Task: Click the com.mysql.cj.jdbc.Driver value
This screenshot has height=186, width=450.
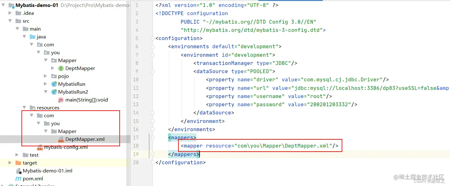Action: pyautogui.click(x=342, y=80)
